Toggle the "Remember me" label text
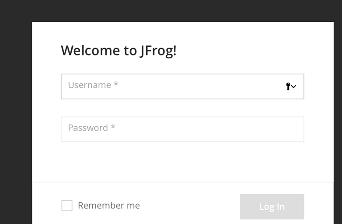The height and width of the screenshot is (224, 342). tap(109, 205)
